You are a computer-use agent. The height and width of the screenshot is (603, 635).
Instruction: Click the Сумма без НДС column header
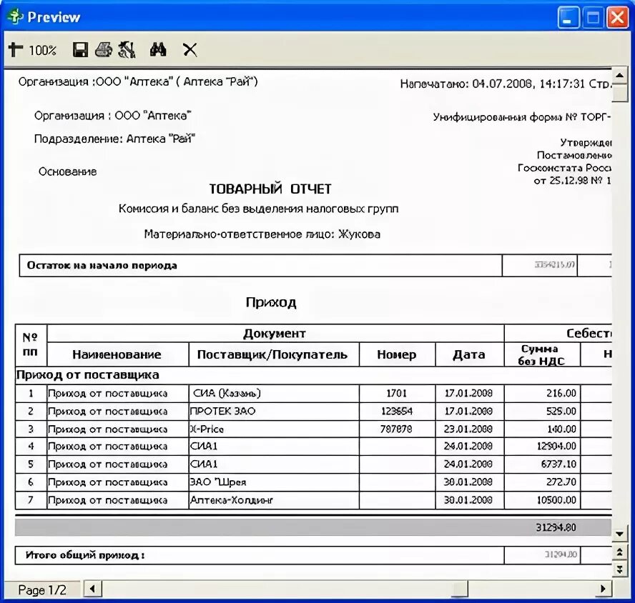[x=541, y=354]
